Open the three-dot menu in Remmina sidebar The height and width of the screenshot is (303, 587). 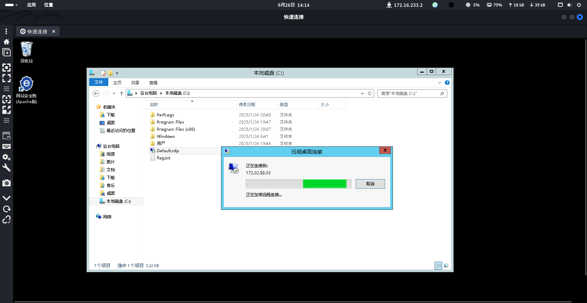coord(6,31)
